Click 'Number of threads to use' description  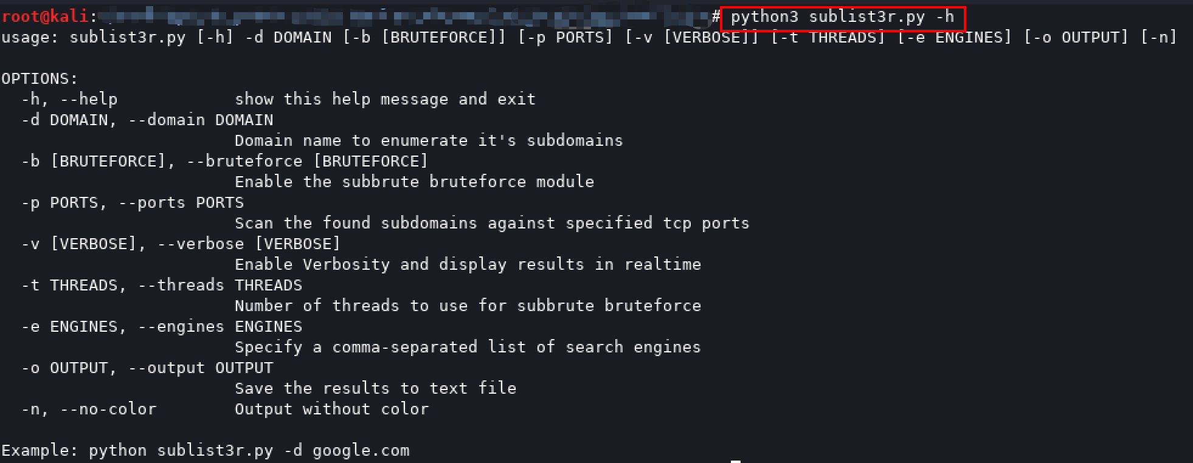pyautogui.click(x=468, y=306)
